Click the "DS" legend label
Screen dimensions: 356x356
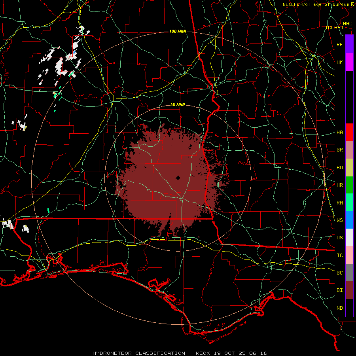pyautogui.click(x=340, y=238)
